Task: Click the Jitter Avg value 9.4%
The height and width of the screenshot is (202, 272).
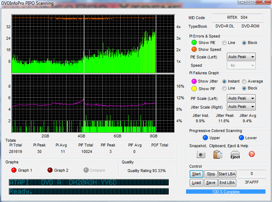Action: point(247,121)
